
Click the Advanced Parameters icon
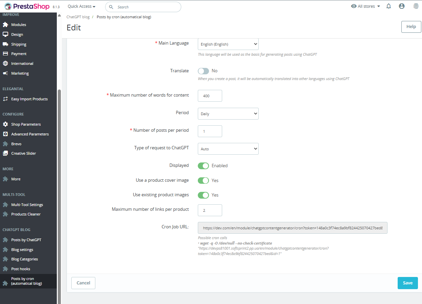5,134
